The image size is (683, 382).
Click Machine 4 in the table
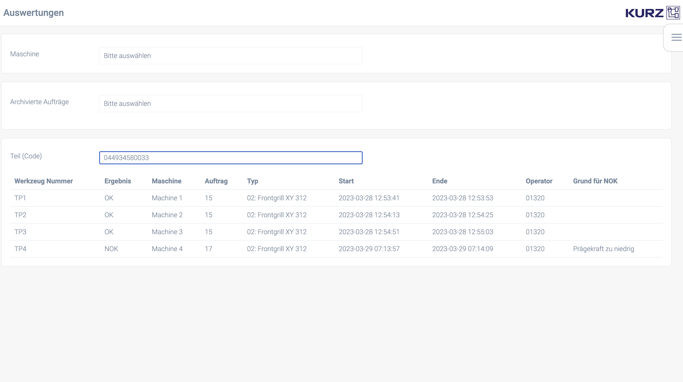tap(167, 249)
